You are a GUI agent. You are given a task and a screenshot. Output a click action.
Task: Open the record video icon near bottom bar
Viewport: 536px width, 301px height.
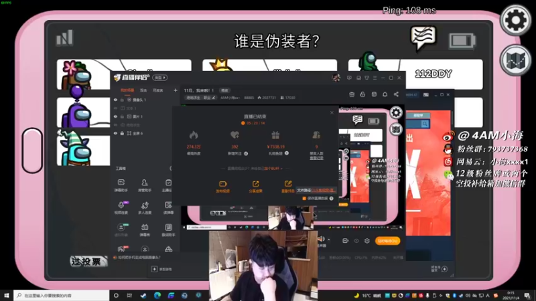pyautogui.click(x=345, y=241)
